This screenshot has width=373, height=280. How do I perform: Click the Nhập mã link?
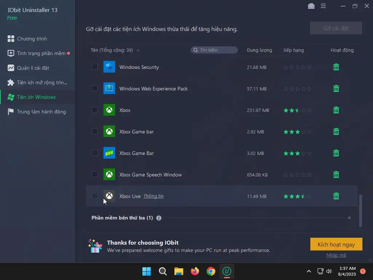coord(336,255)
